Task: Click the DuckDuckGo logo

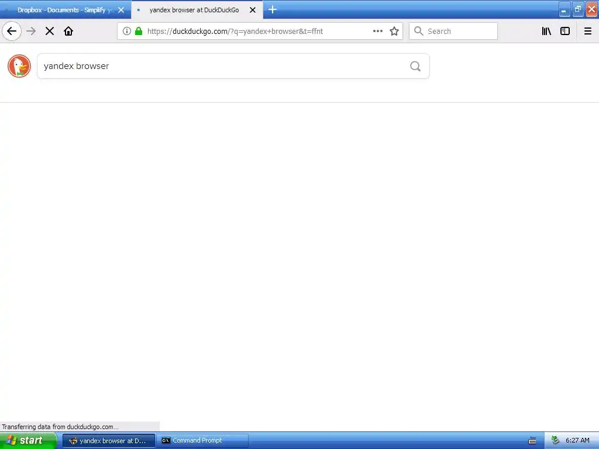Action: point(19,66)
